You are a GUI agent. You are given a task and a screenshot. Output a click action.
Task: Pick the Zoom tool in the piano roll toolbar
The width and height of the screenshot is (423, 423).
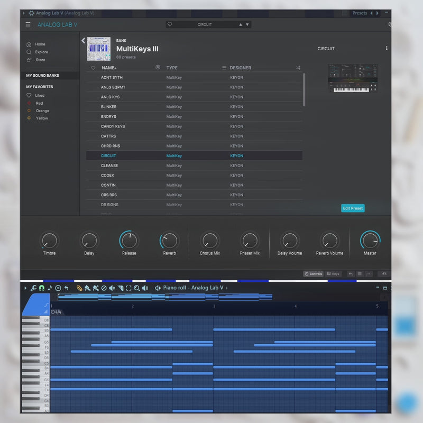136,288
